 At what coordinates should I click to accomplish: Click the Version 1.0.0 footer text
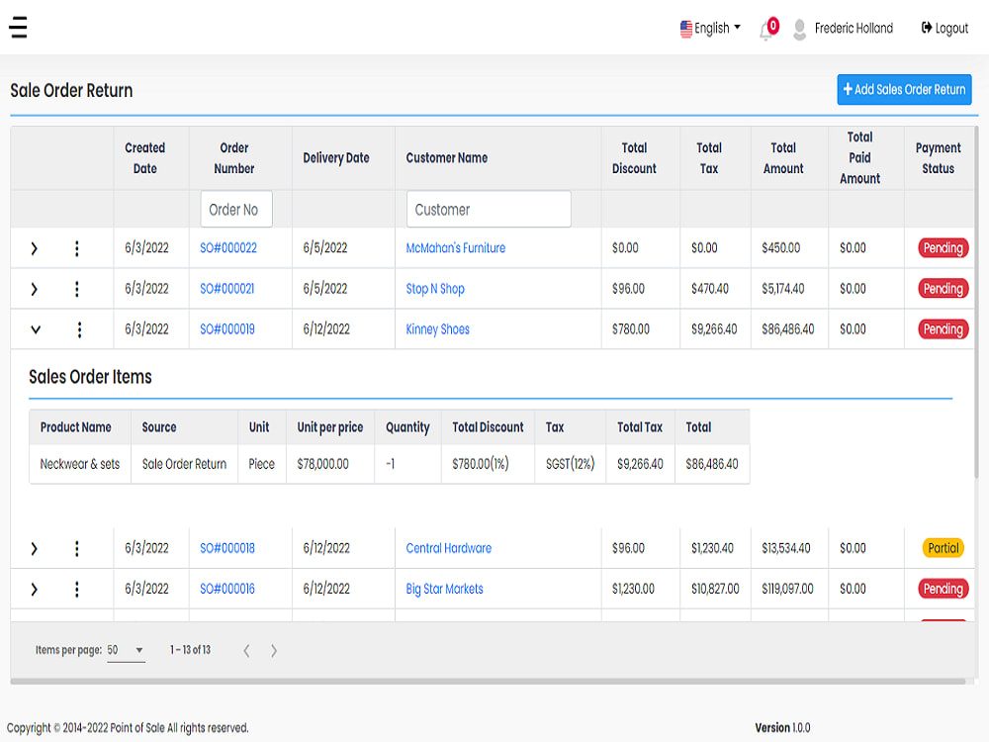pos(782,727)
